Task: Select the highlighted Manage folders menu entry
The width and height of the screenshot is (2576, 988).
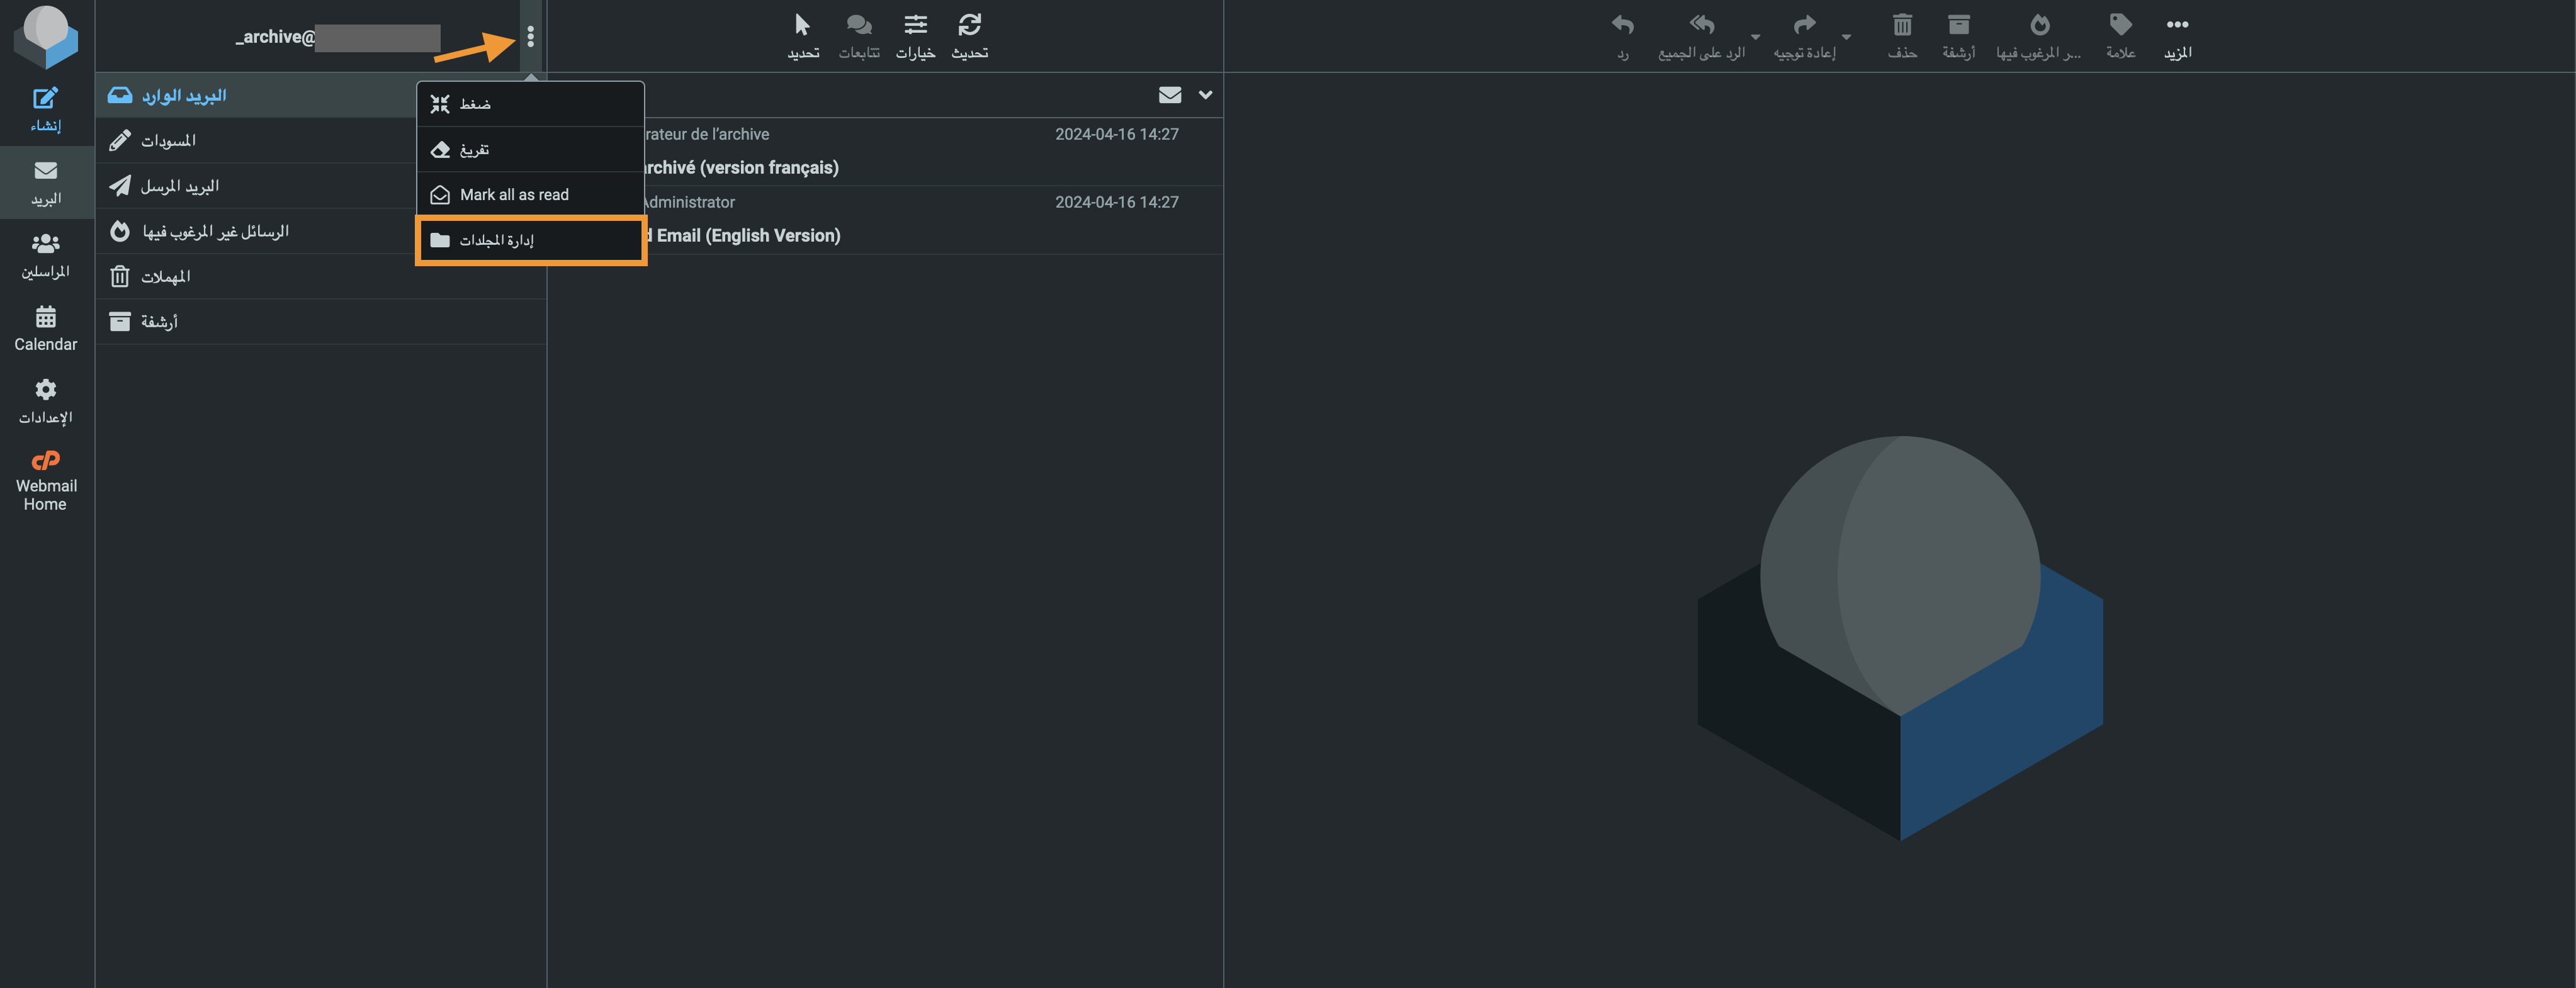Action: (530, 240)
